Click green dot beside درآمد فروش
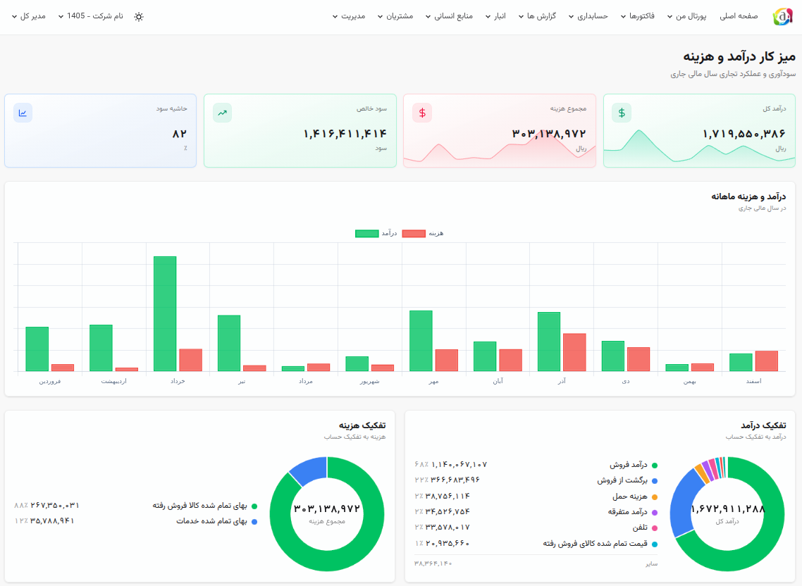 point(655,466)
